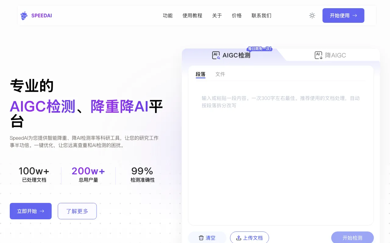Click the SPEEDAI brand name text

pyautogui.click(x=42, y=15)
